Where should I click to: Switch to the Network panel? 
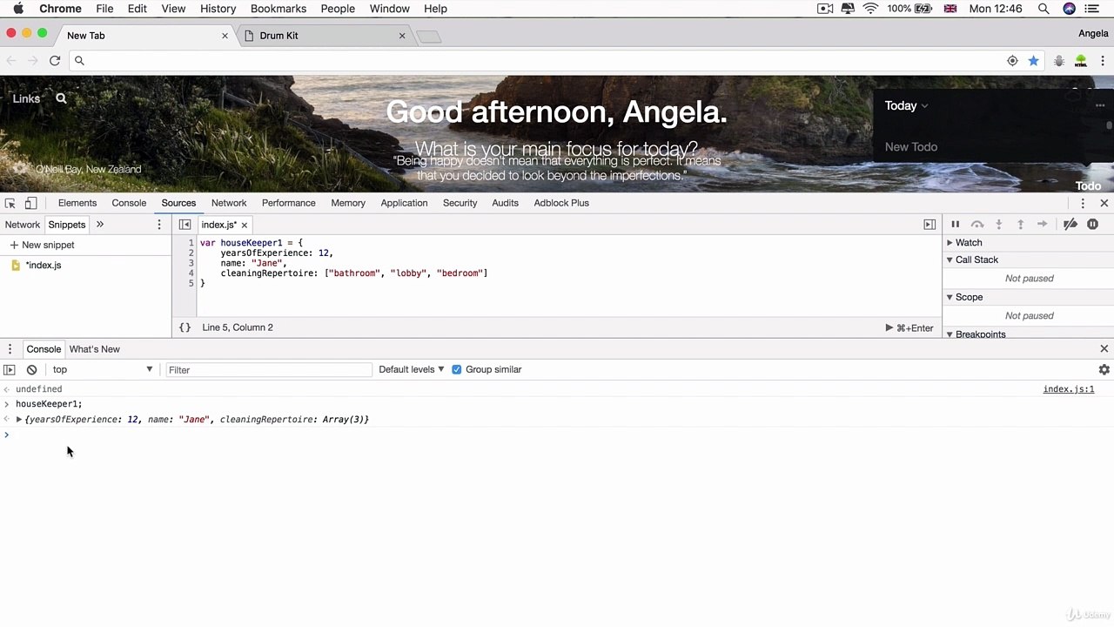click(x=229, y=203)
